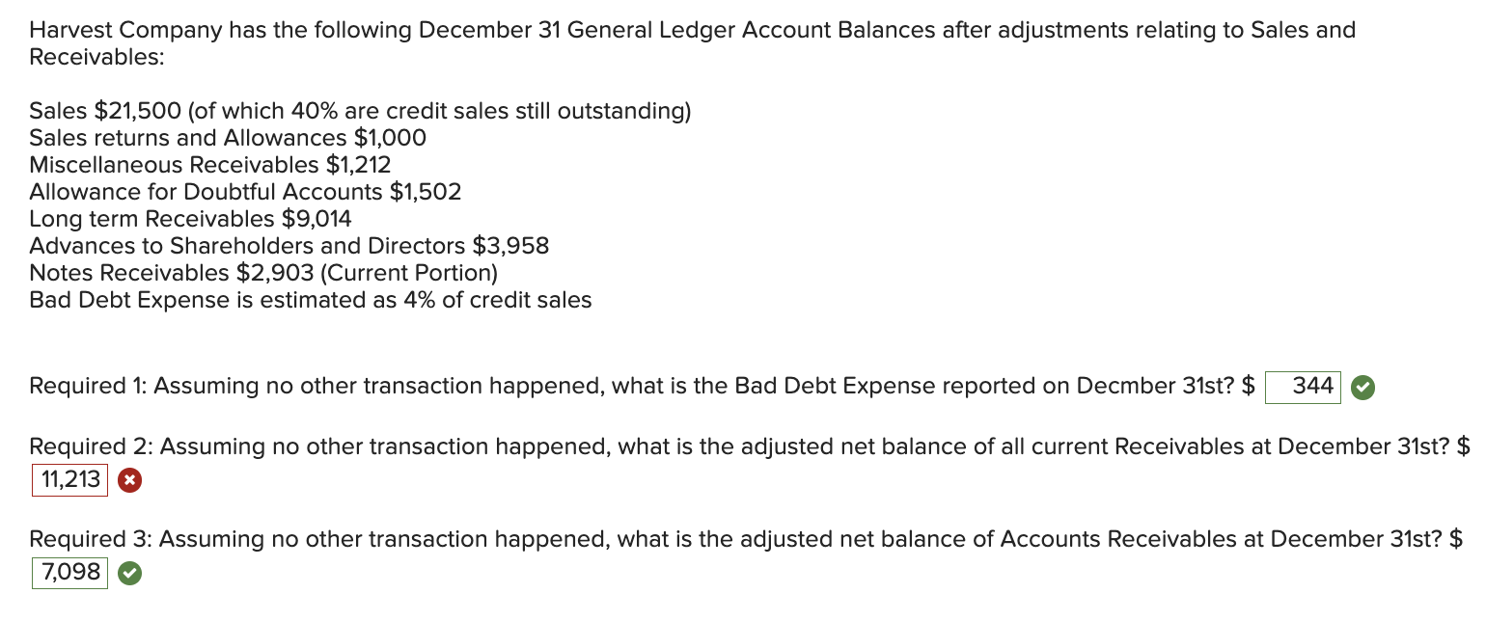1486x621 pixels.
Task: Click the Allowance for Doubtful Accounts $1,502 line
Action: (x=245, y=192)
